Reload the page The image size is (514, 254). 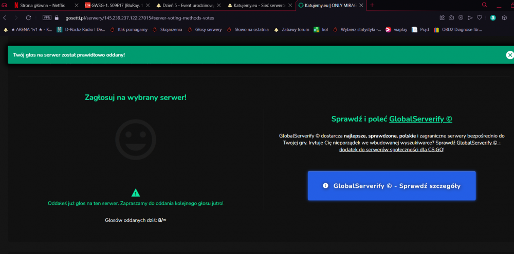point(28,17)
